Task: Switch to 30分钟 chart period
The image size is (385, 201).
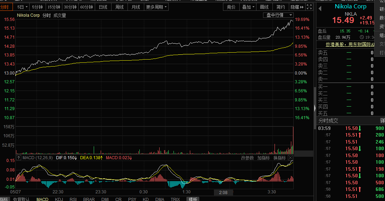Action: (x=70, y=7)
